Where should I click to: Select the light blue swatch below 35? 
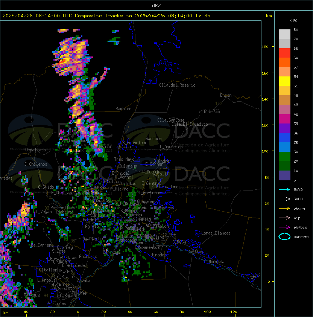[284, 147]
